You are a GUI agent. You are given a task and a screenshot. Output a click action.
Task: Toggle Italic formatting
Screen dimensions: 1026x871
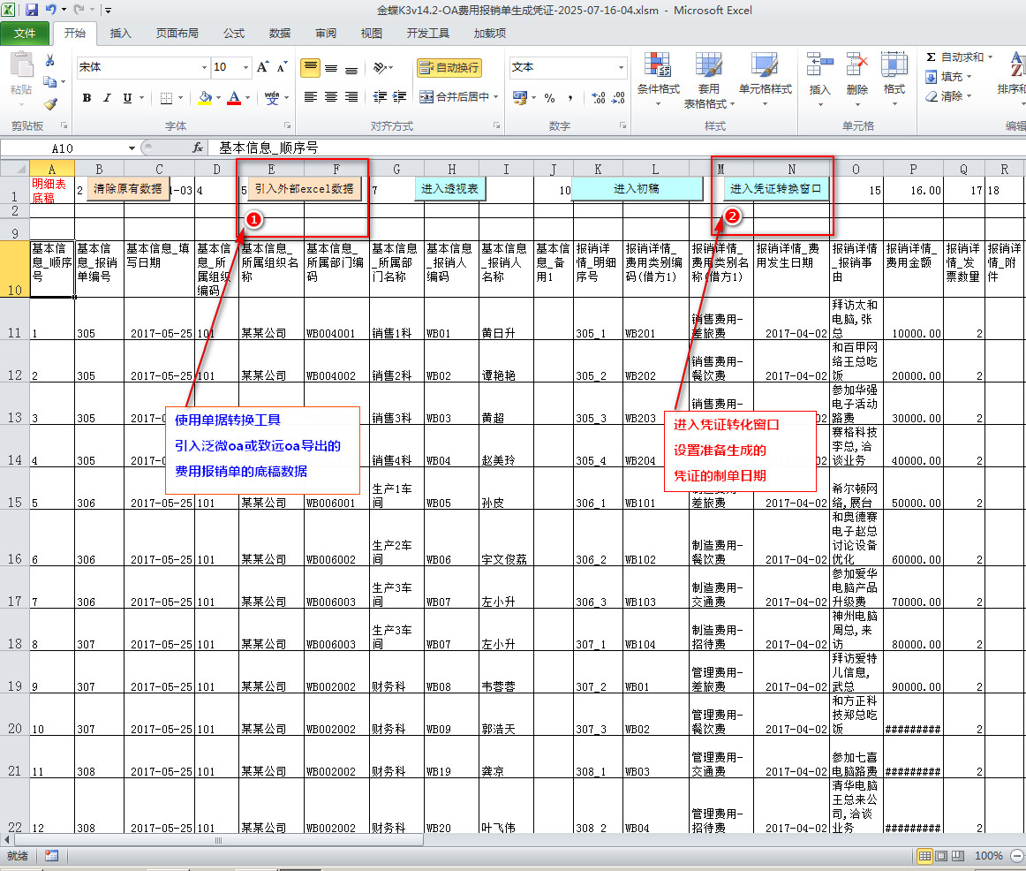(x=107, y=98)
